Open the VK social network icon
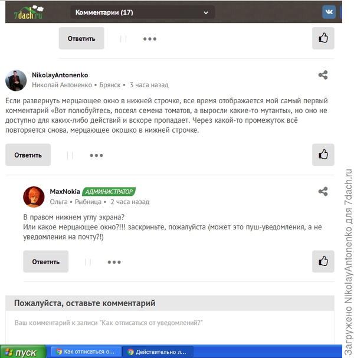Image resolution: width=354 pixels, height=358 pixels. point(329,12)
